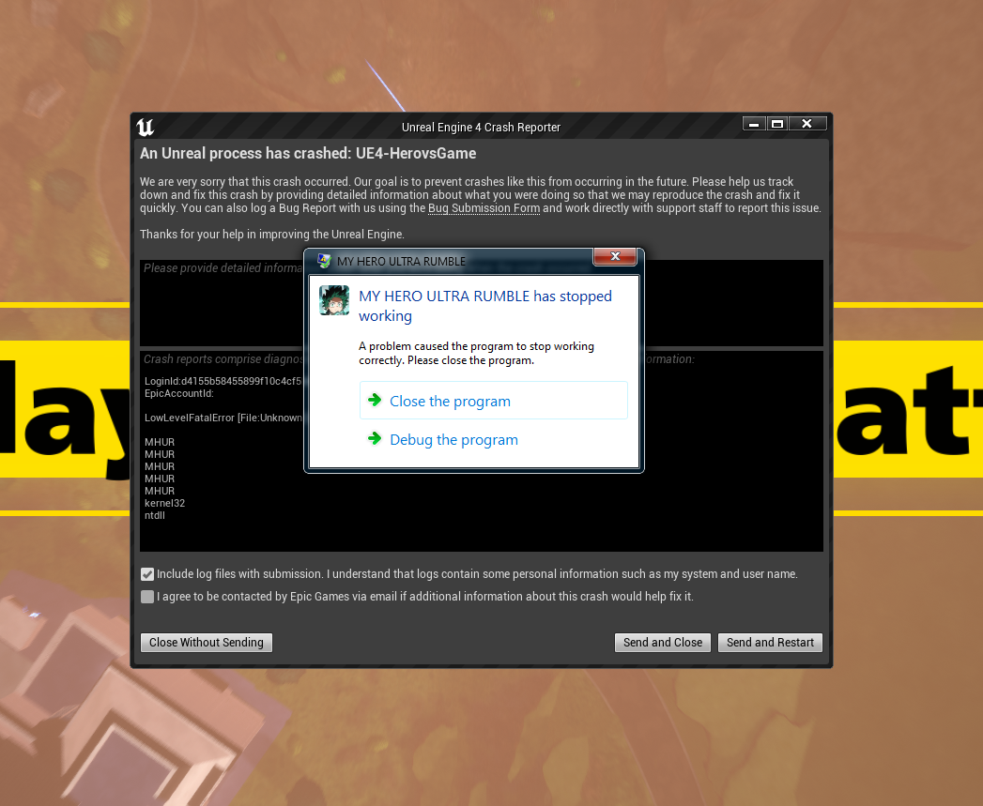Click the MY HERO ULTRA RUMBLE character icon

point(334,300)
